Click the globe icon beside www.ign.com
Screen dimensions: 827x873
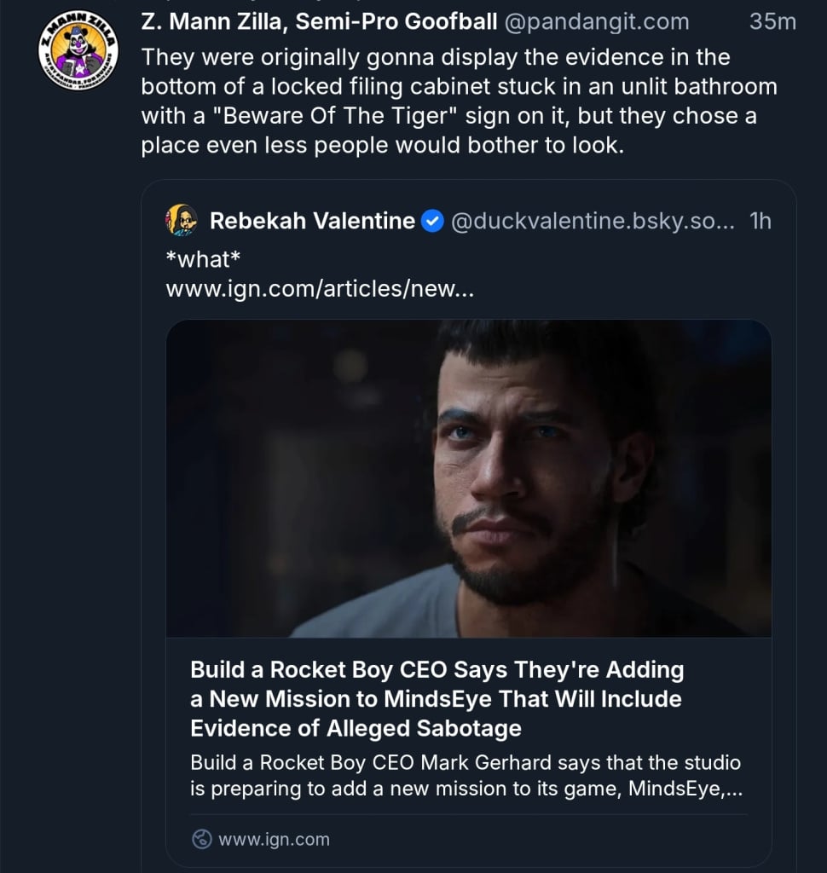click(x=202, y=840)
